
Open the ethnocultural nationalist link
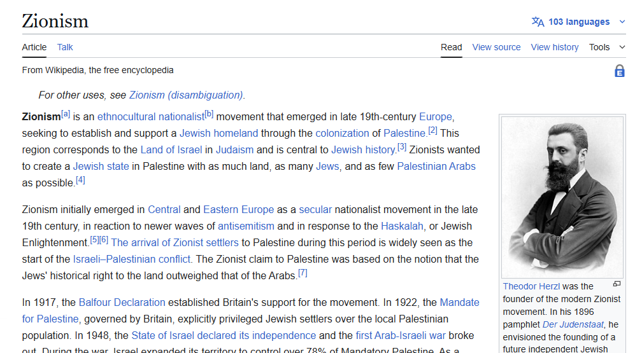151,117
